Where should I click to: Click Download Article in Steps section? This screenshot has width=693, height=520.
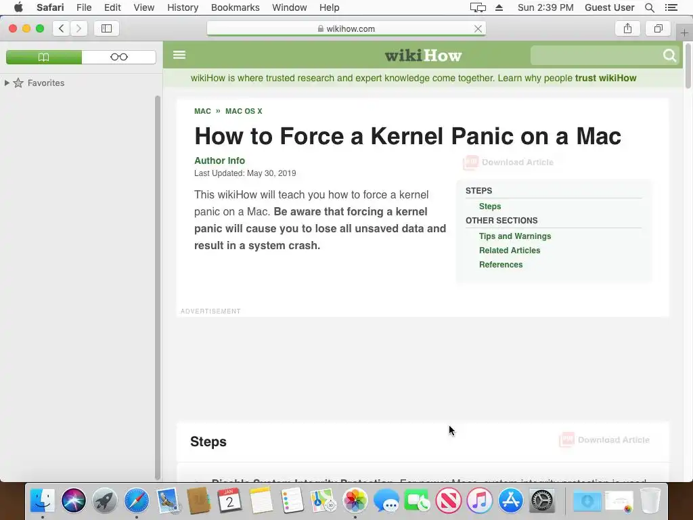(x=604, y=440)
